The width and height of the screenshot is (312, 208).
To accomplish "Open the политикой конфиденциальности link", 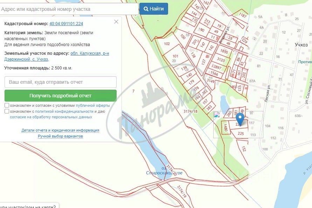I will click(x=64, y=111).
